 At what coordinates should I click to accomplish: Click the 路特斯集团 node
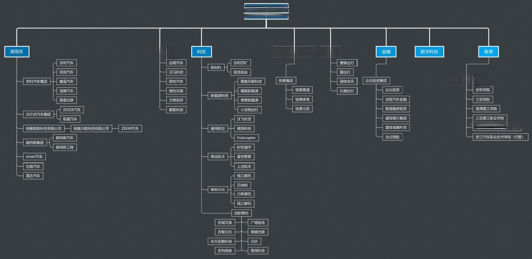tap(34, 142)
